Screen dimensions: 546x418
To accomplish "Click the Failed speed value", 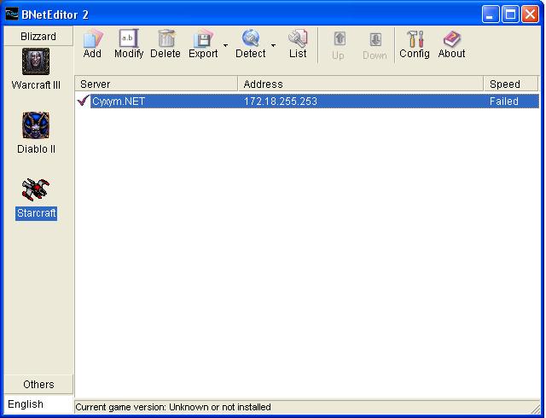I will point(504,102).
